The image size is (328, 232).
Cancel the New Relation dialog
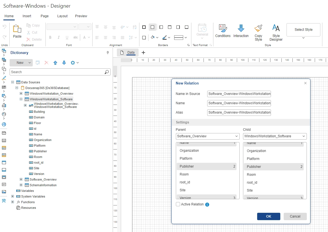click(x=295, y=216)
